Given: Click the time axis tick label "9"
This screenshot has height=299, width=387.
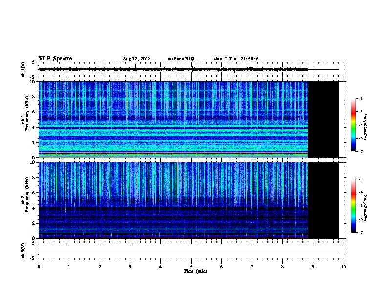Looking at the screenshot, I should (x=313, y=266).
